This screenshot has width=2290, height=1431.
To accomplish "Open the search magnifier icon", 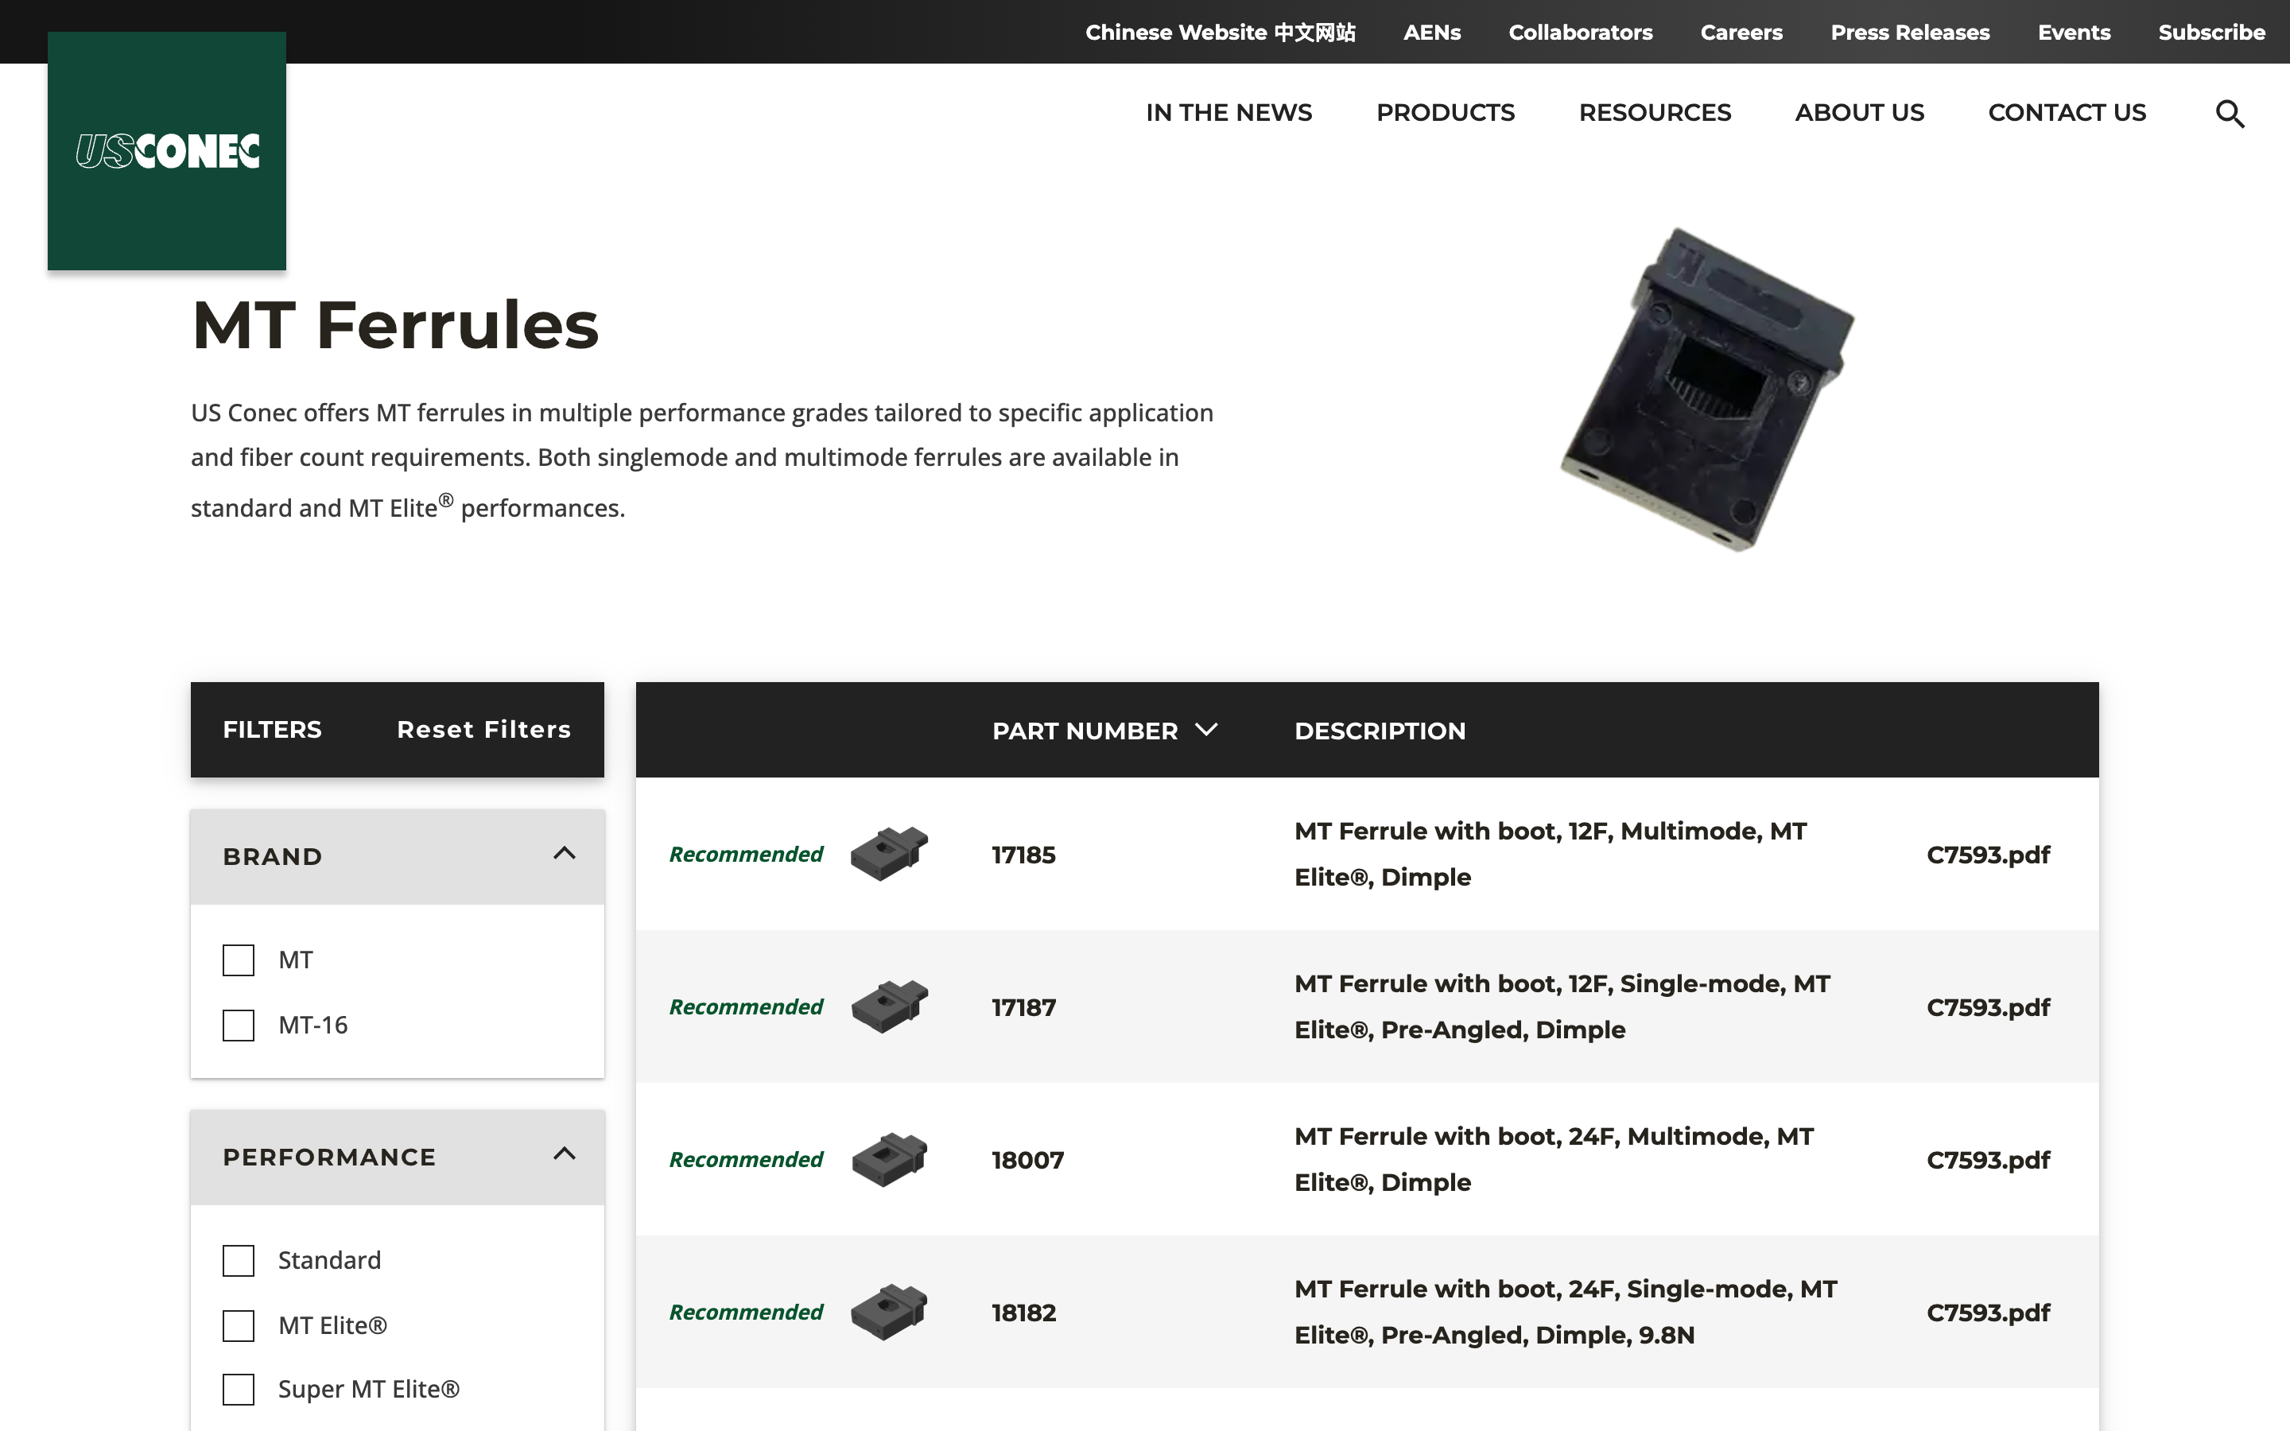I will click(2230, 114).
